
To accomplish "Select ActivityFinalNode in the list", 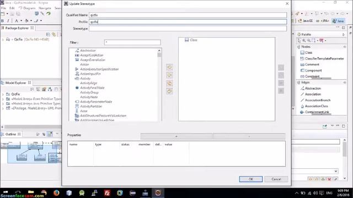I will (x=92, y=88).
